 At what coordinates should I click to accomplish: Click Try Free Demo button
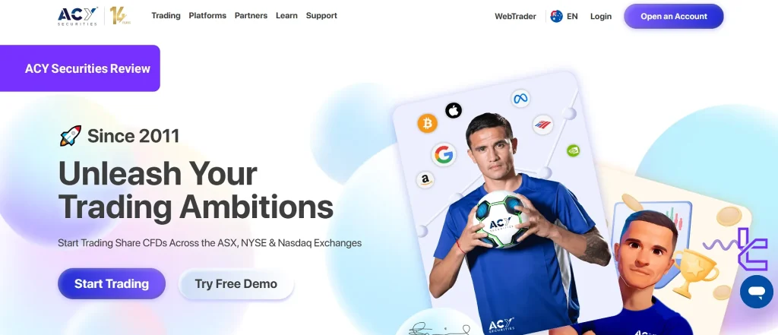click(236, 284)
